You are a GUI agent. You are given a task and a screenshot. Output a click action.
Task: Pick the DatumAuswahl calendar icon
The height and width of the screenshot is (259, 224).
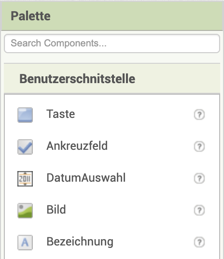(25, 179)
